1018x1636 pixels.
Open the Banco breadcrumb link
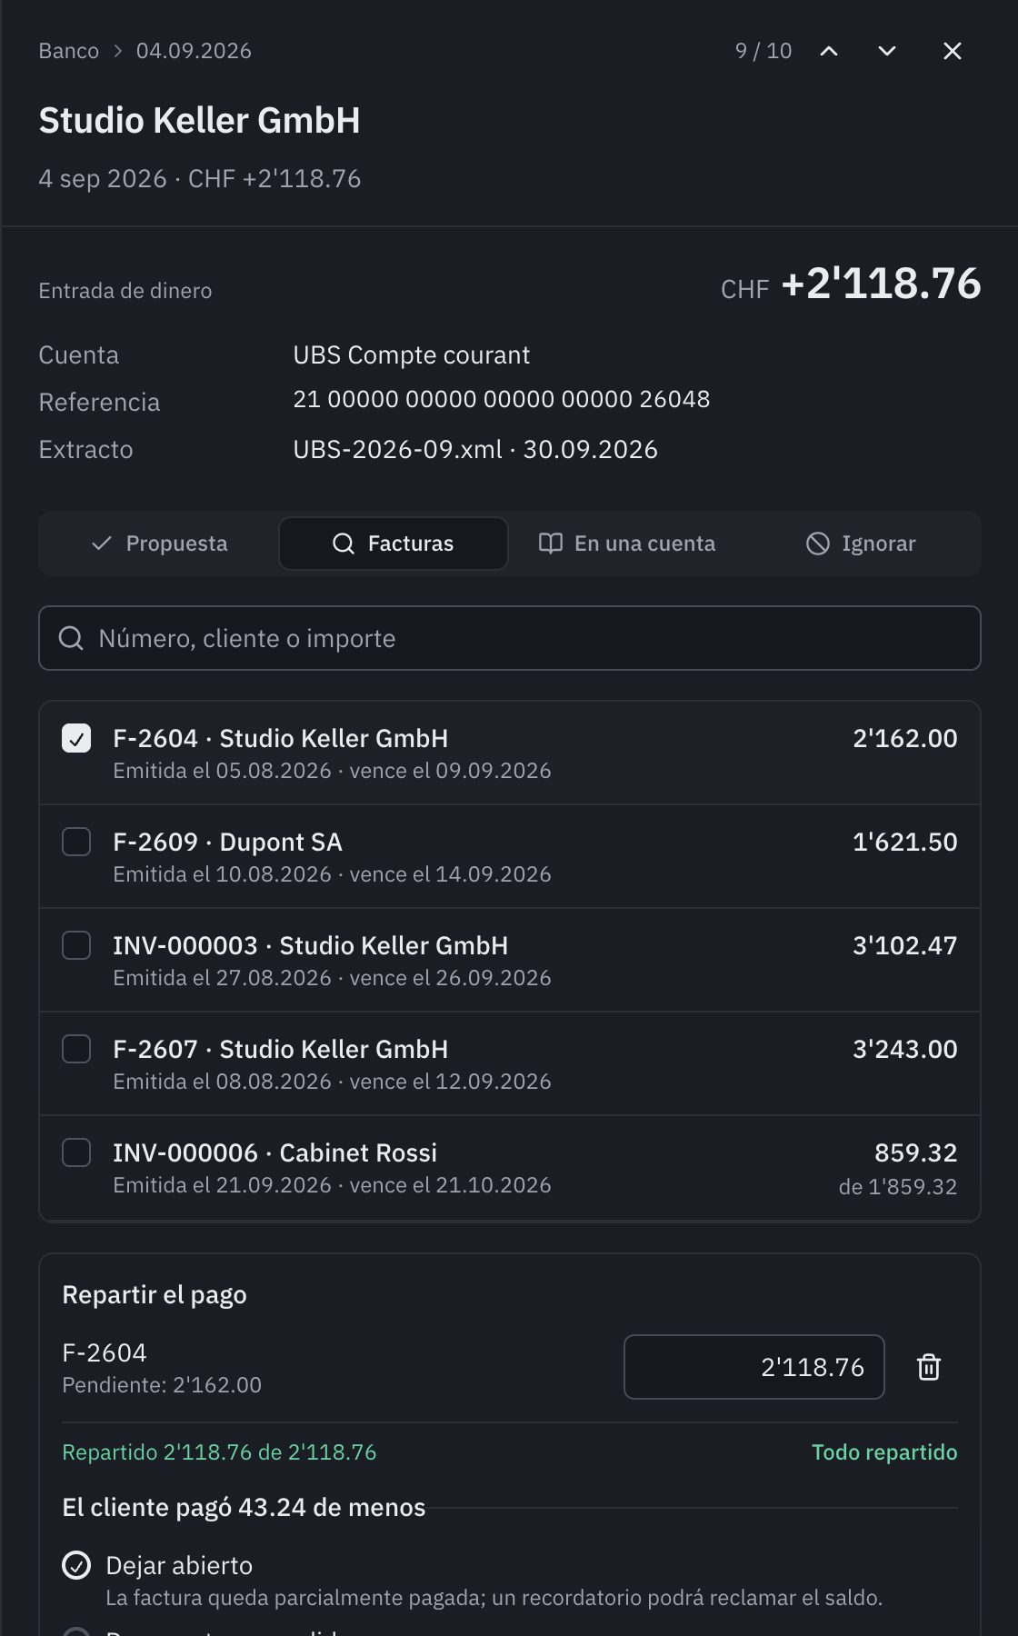69,51
